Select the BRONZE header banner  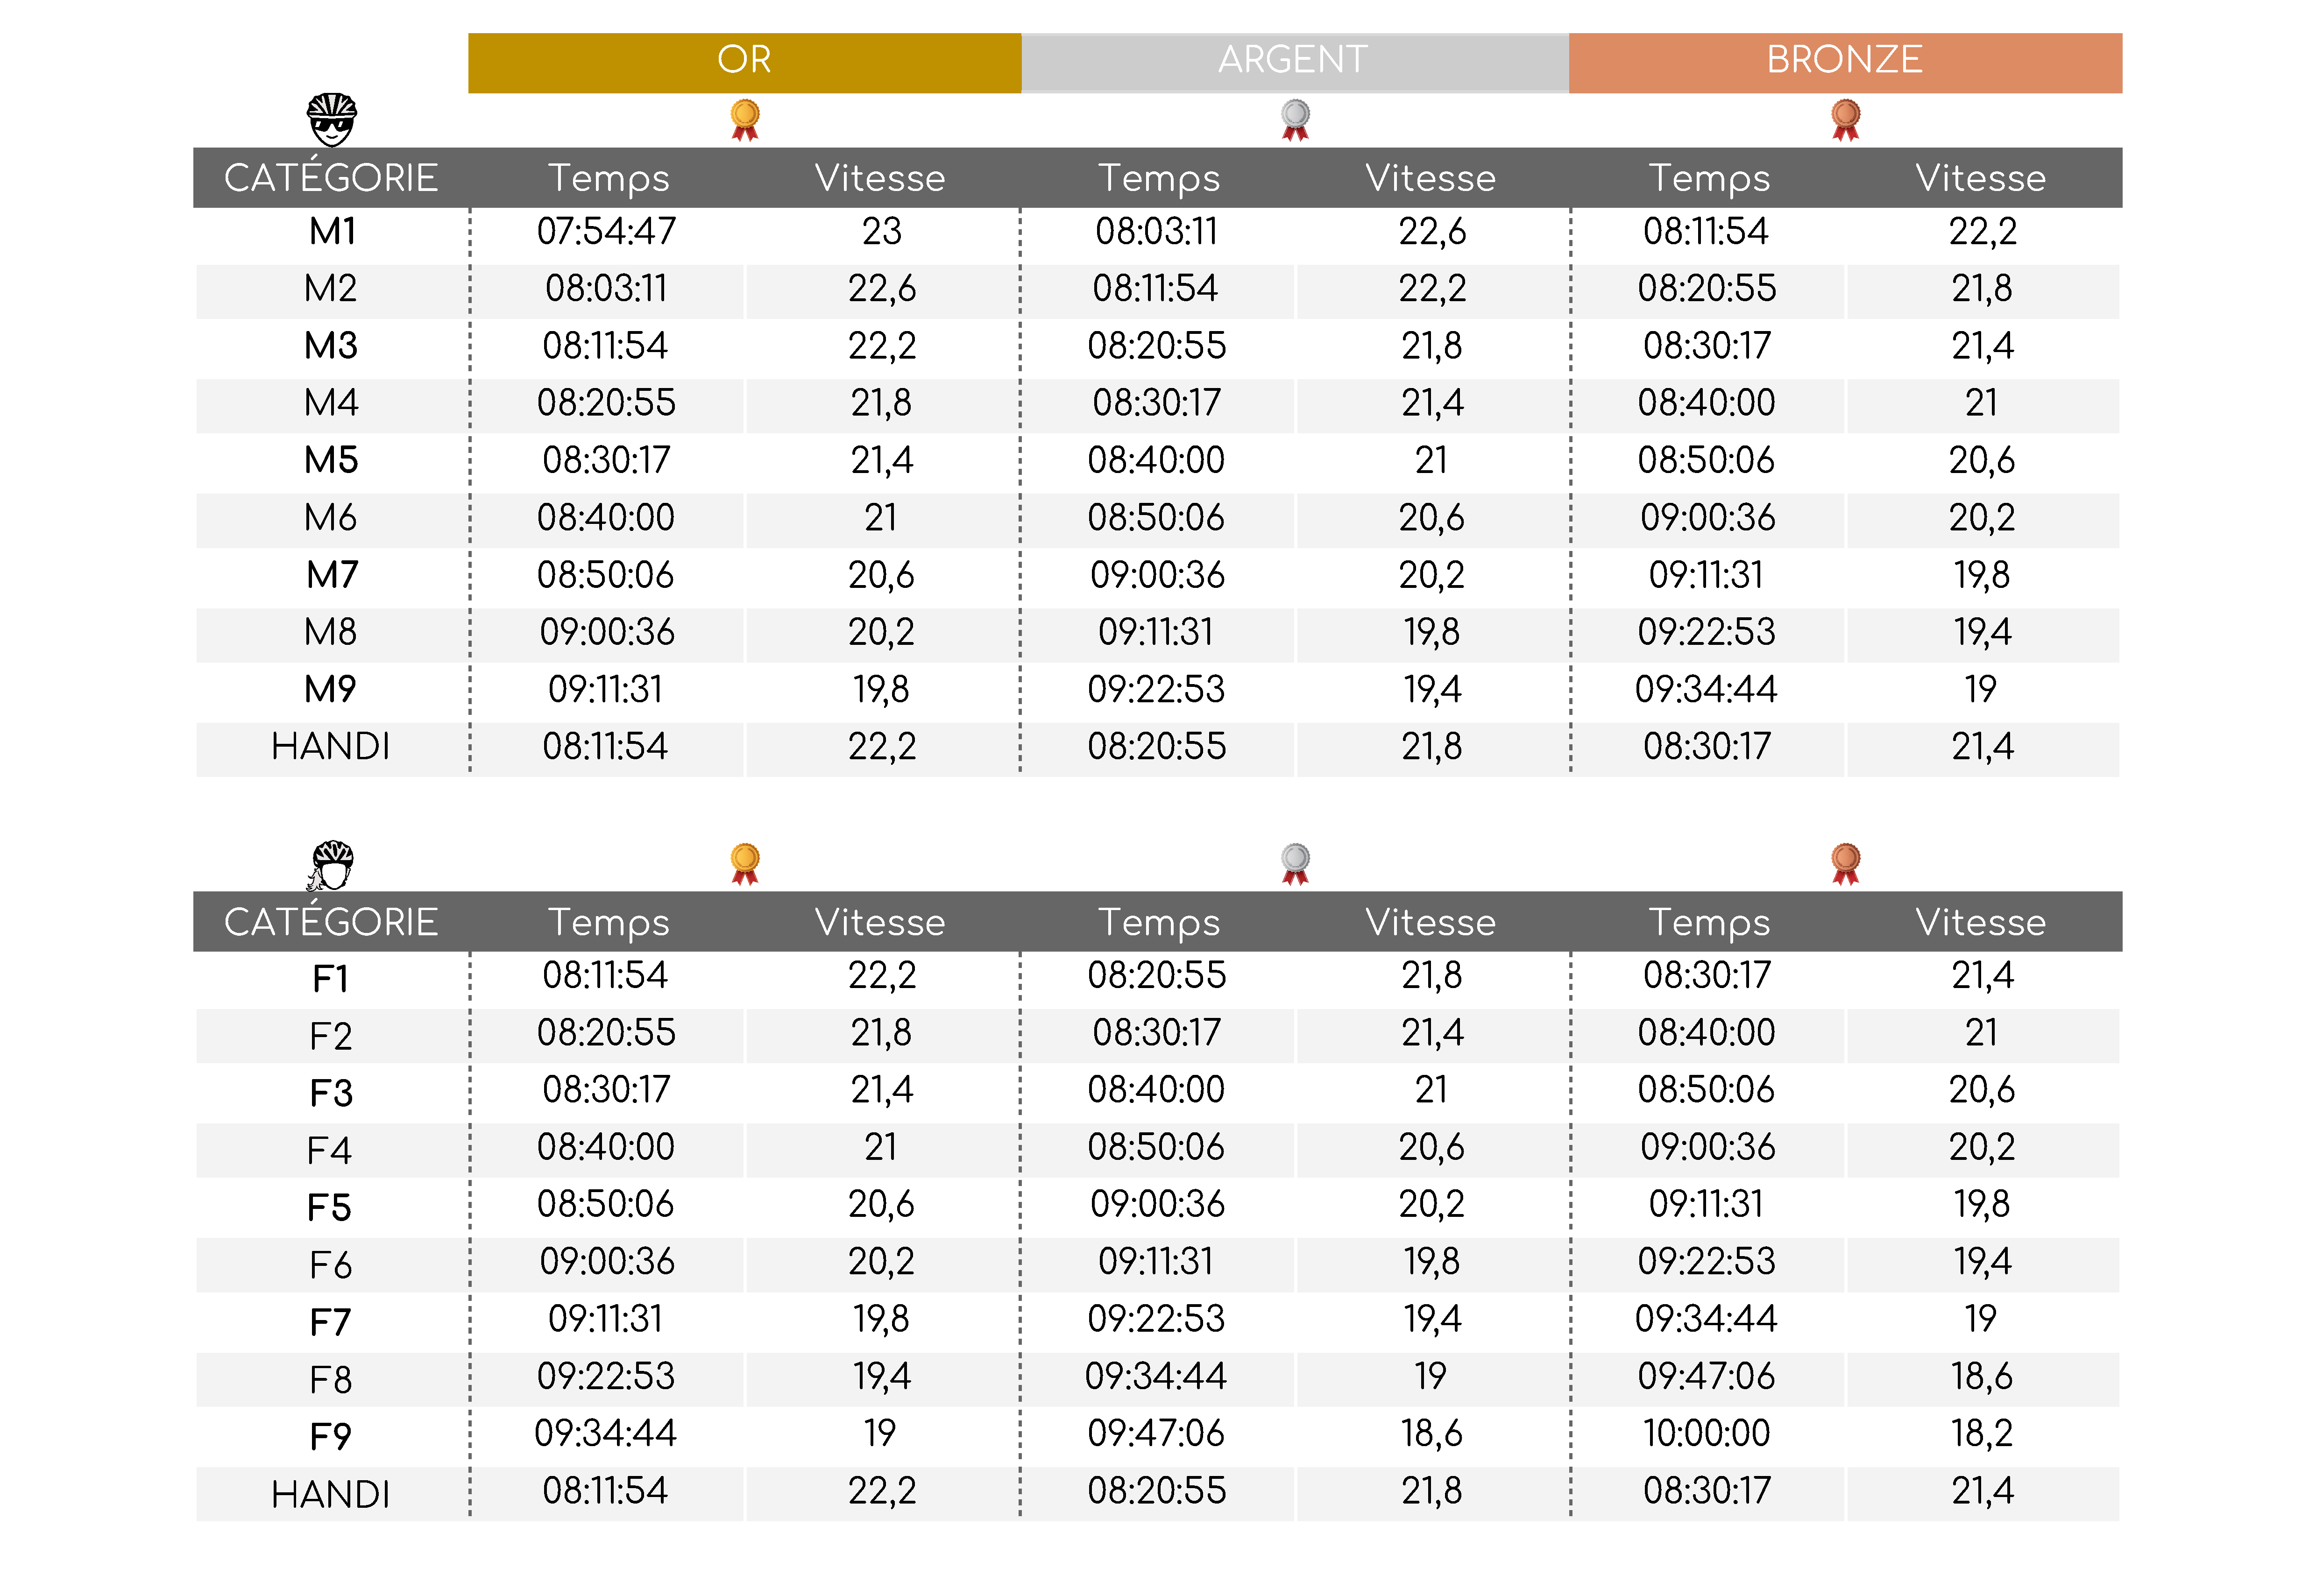point(1845,60)
